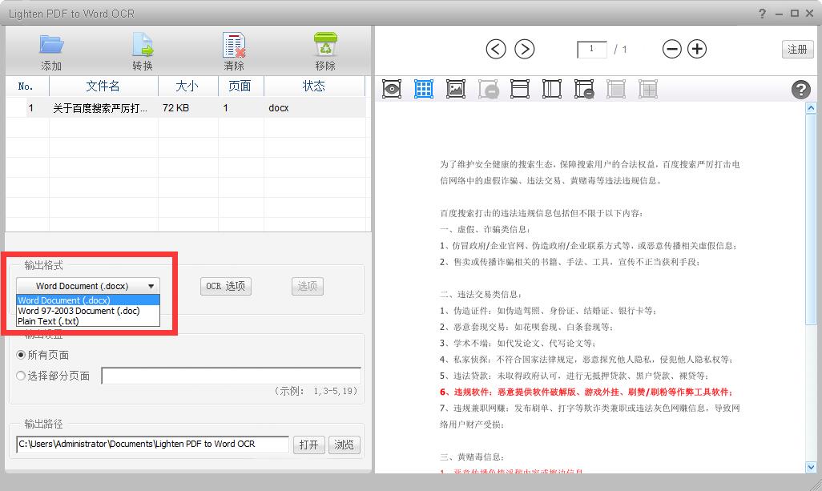
Task: Select the add horizontal row line tool
Action: pyautogui.click(x=519, y=89)
